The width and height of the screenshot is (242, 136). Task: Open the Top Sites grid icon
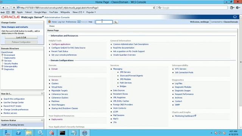coord(13,12)
